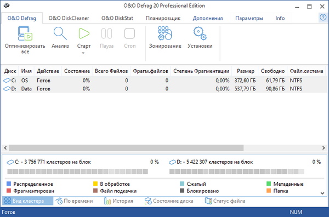This screenshot has height=217, width=329.
Task: Click the 537,79 ГБ size value
Action: 245,89
